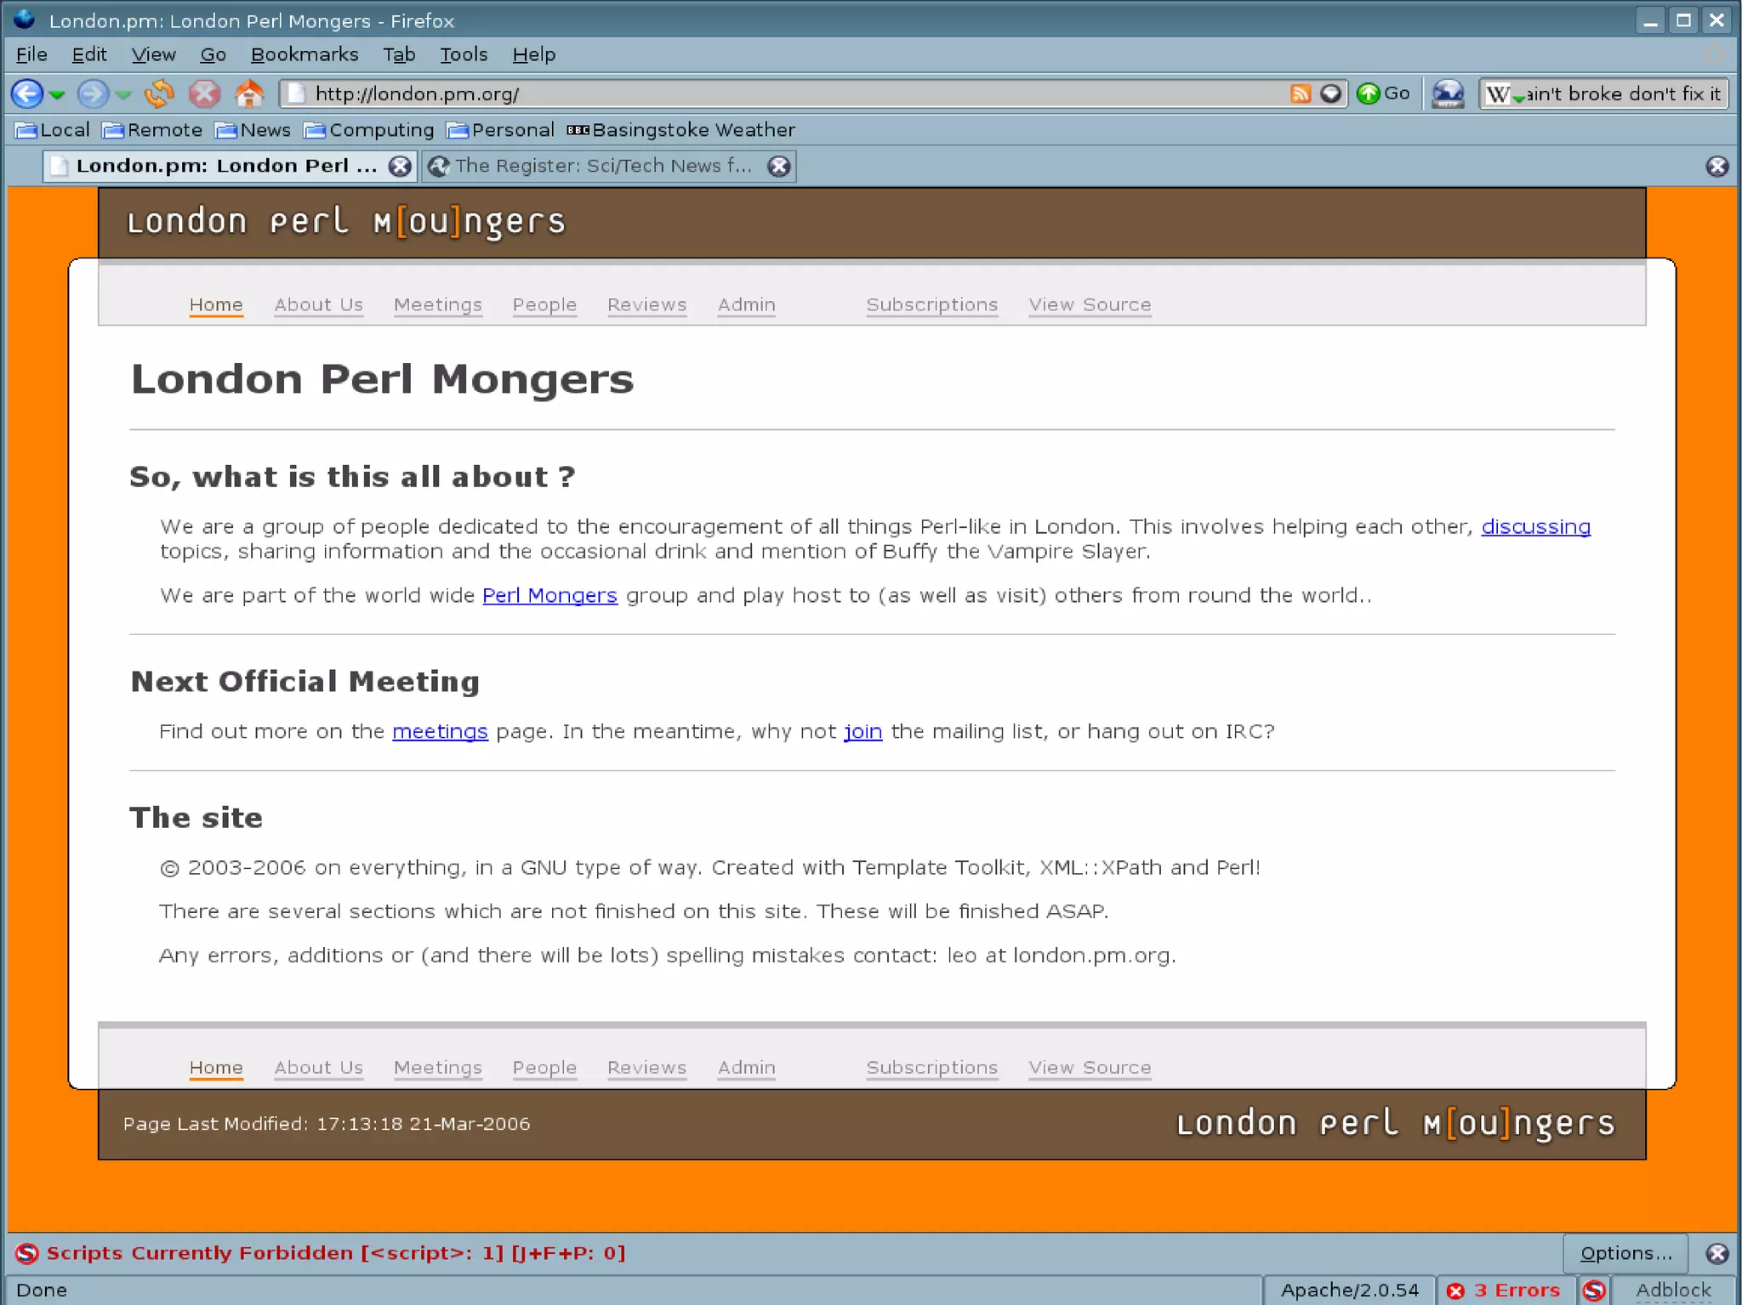Follow the 'join' mailing list hyperlink
Screen dimensions: 1742x1305
pyautogui.click(x=862, y=731)
